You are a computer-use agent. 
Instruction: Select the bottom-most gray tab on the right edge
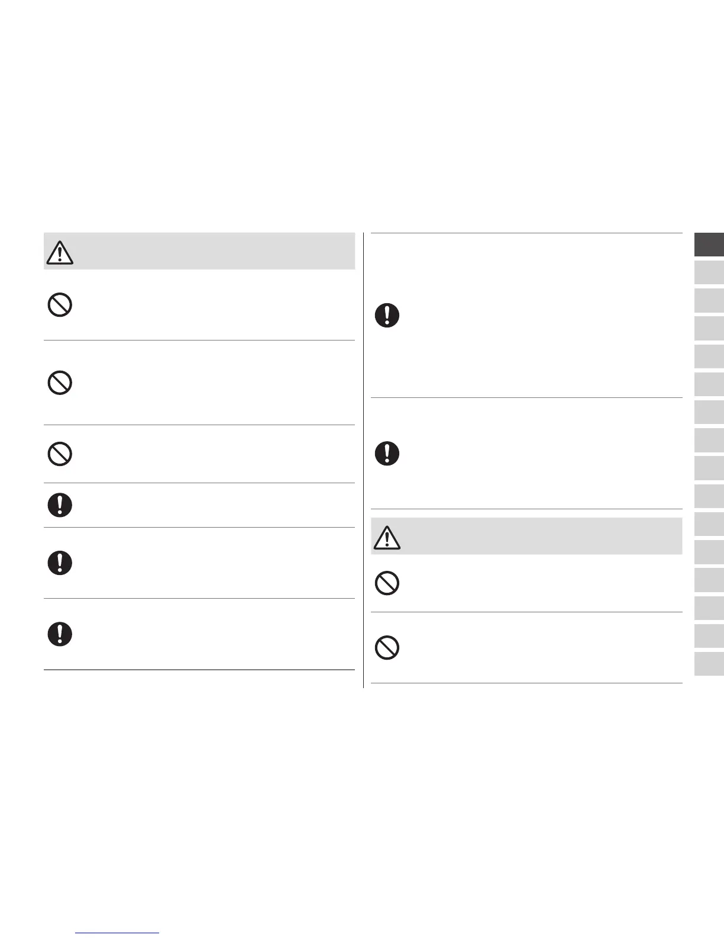[x=709, y=664]
